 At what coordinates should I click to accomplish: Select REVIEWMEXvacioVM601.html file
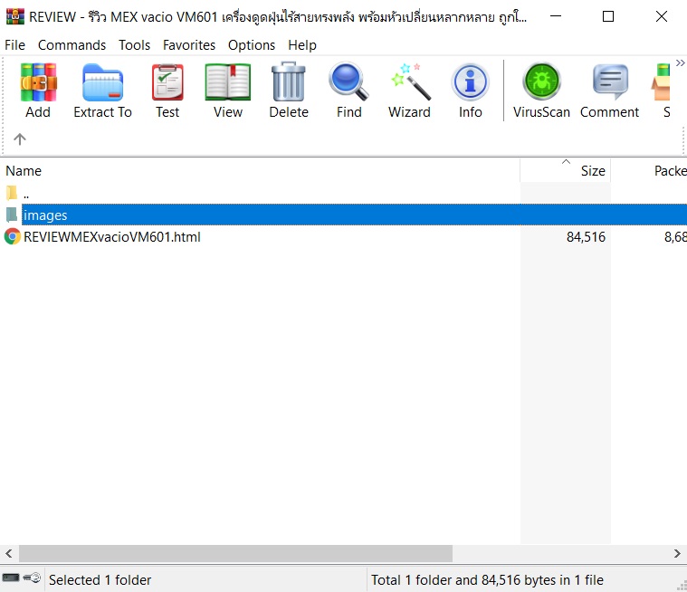[x=111, y=237]
